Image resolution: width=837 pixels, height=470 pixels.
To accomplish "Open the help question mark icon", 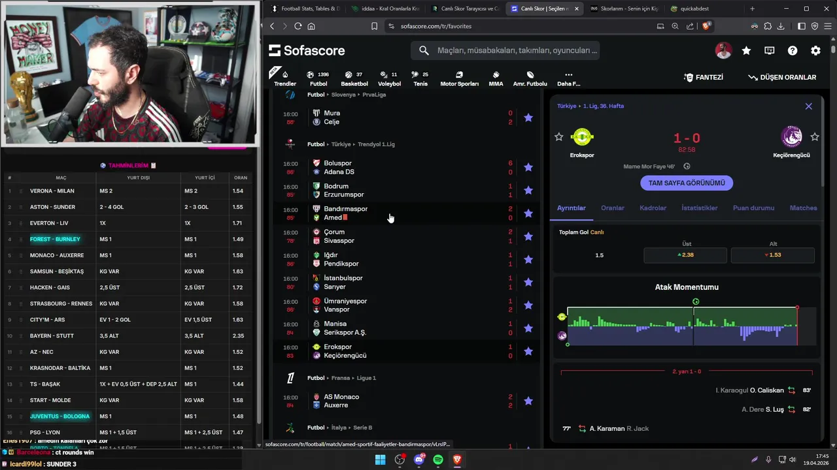I will click(793, 50).
